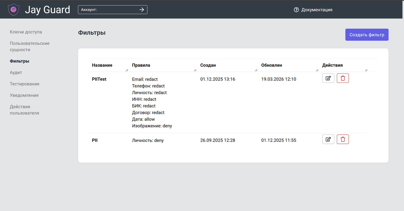The width and height of the screenshot is (404, 211).
Task: Click the arrow icon in account field
Action: (x=142, y=10)
